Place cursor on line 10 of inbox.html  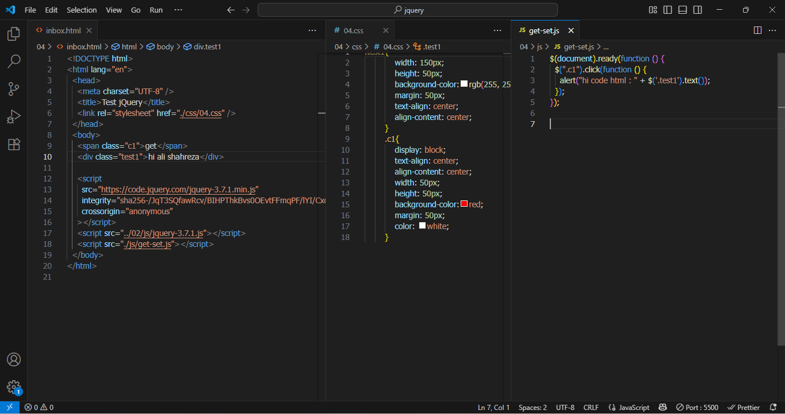click(x=196, y=157)
